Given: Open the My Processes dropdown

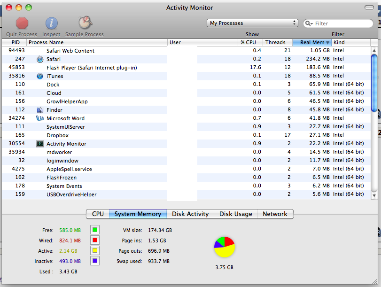Looking at the screenshot, I should pos(252,23).
